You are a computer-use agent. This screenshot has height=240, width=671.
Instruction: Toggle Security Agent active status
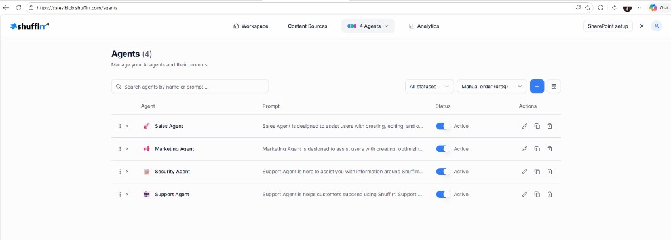pyautogui.click(x=443, y=171)
